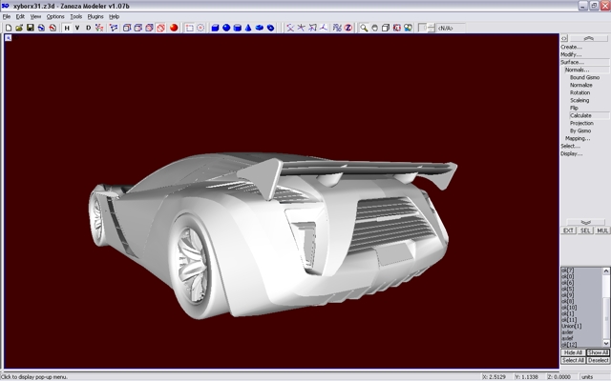This screenshot has width=611, height=381.
Task: Click the Open folder icon
Action: coord(18,28)
